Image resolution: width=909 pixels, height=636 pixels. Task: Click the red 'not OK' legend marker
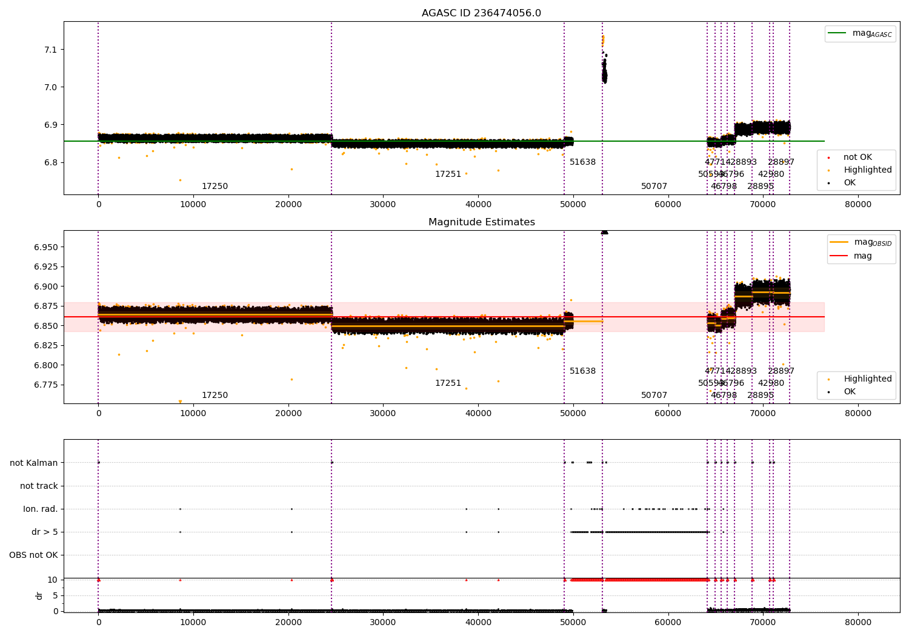tap(828, 157)
